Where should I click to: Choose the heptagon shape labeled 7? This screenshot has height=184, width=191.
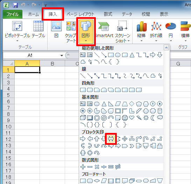pos(153,104)
